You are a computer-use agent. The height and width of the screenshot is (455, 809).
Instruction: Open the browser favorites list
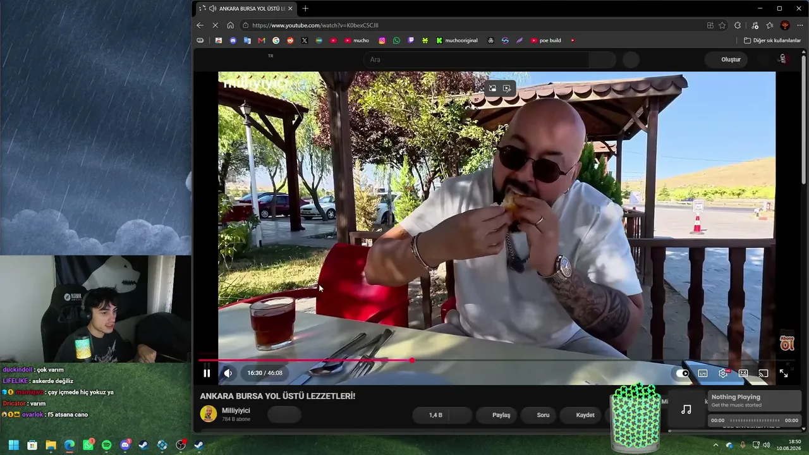770,25
